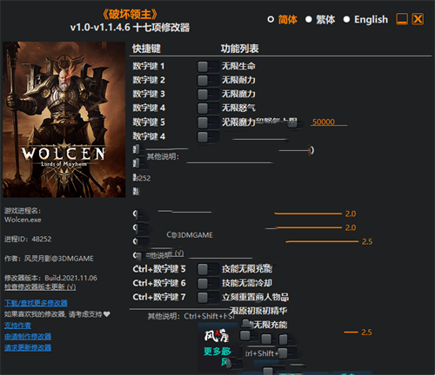435x375 pixels.
Task: Open the 申请制作修改器 link
Action: click(x=28, y=337)
